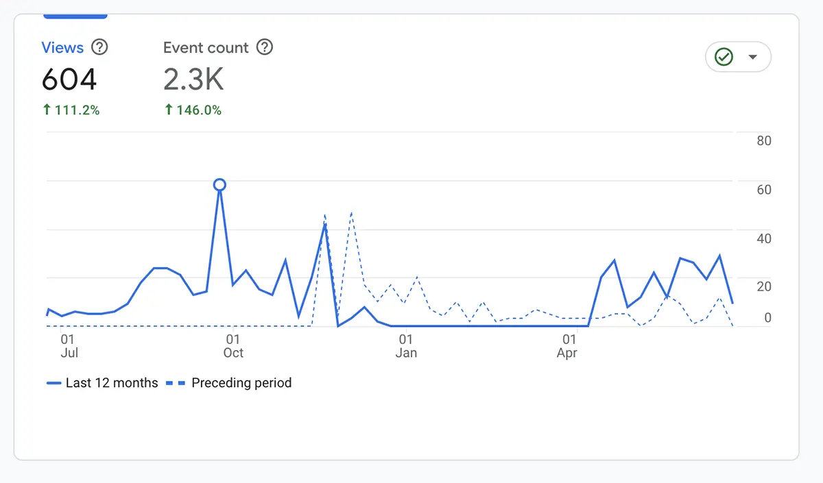This screenshot has width=823, height=483.
Task: Switch to the Event count metric tab
Action: 206,47
